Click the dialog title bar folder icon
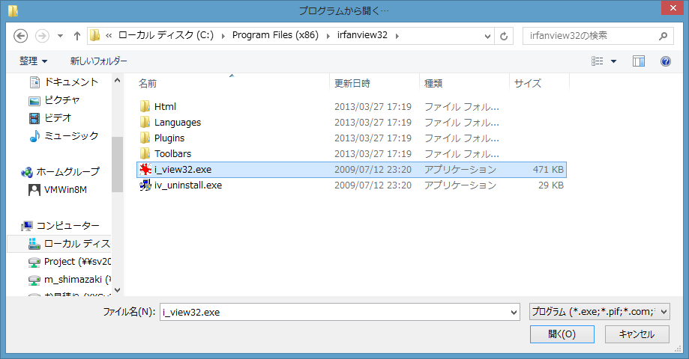 [13, 10]
